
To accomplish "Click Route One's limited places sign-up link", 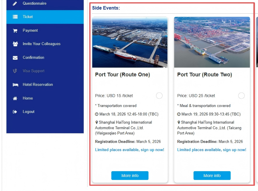I will pos(130,150).
